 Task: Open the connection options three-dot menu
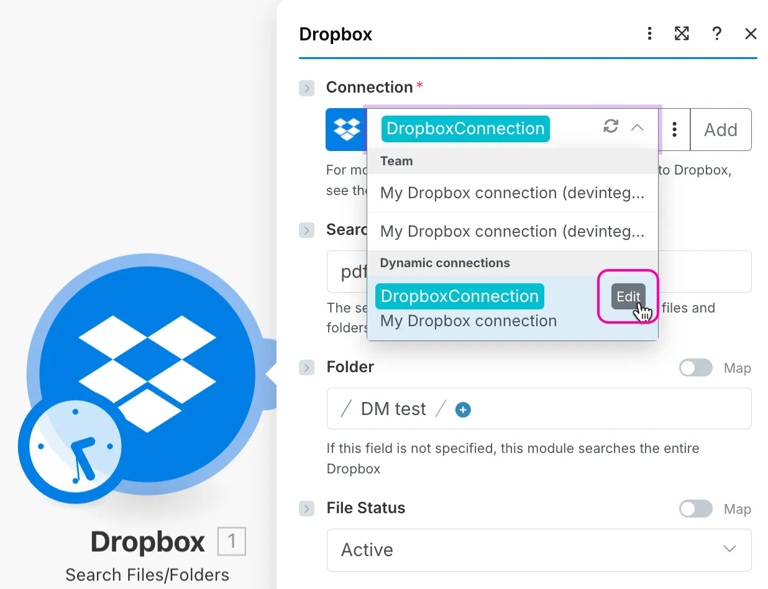click(674, 129)
